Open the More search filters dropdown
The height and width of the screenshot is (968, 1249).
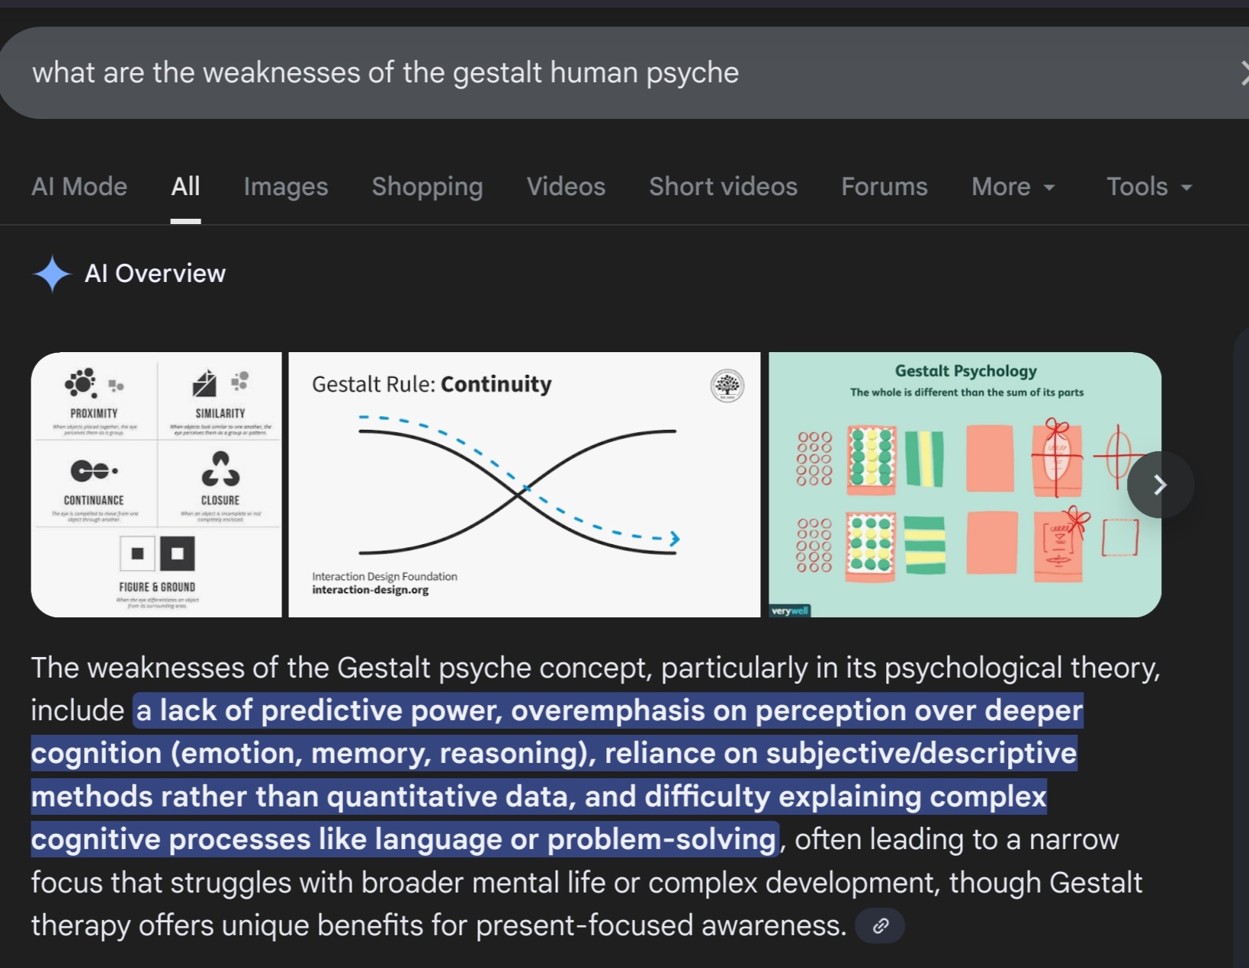pos(1013,187)
